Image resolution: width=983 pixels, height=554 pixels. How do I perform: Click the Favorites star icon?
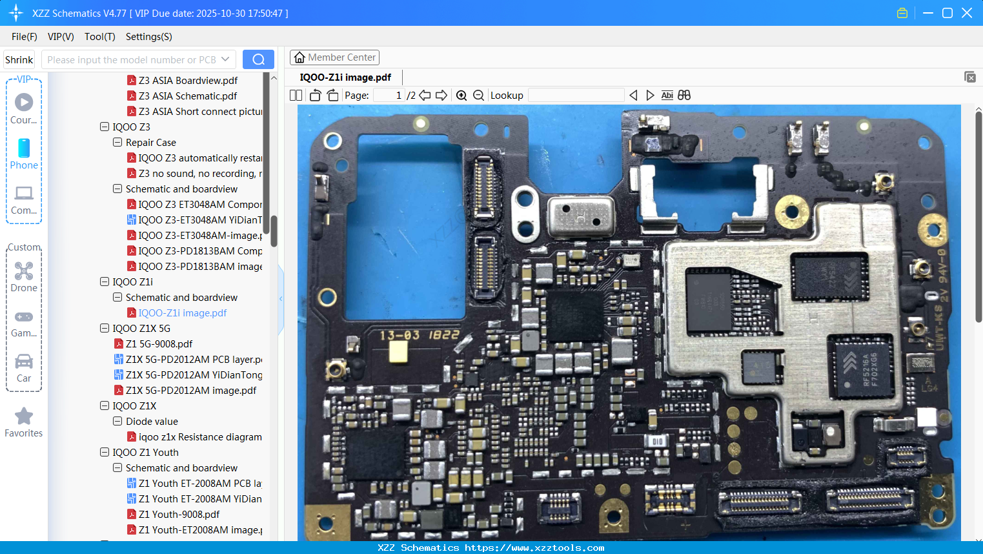pos(24,416)
